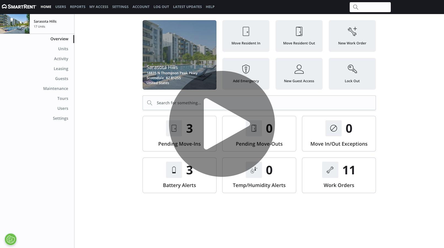Click the Lock Out key icon
Screen dimensions: 444x248
coord(352,69)
